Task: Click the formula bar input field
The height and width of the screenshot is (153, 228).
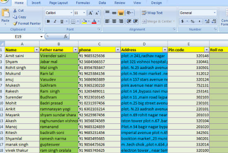Action: (148, 36)
